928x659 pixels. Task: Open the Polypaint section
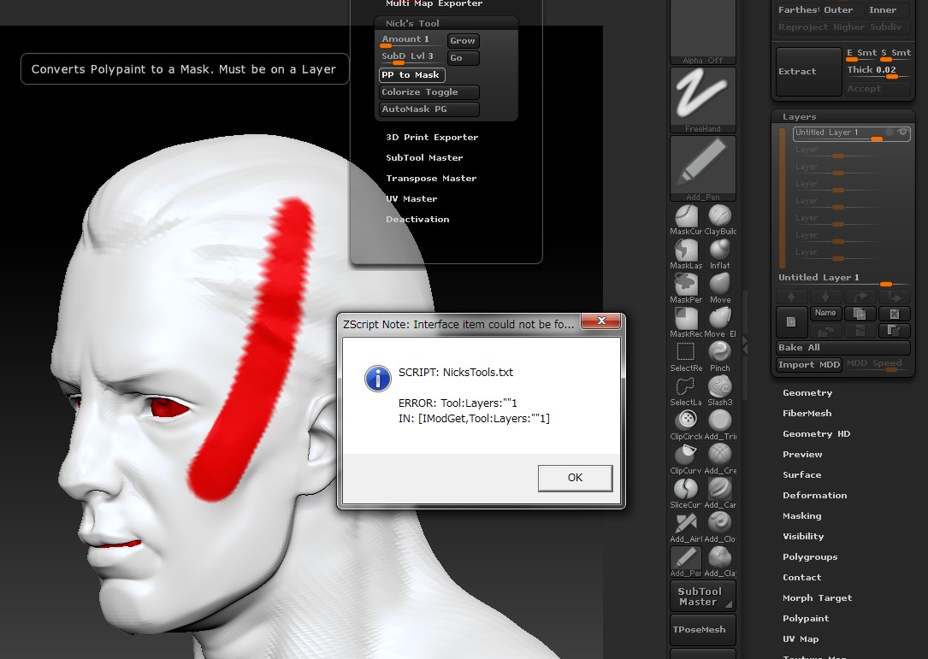click(805, 619)
